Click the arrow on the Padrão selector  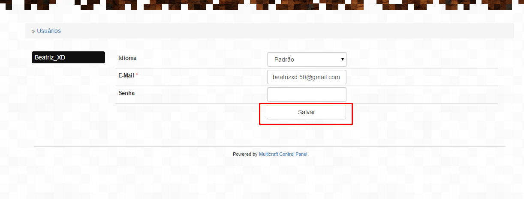click(x=342, y=59)
